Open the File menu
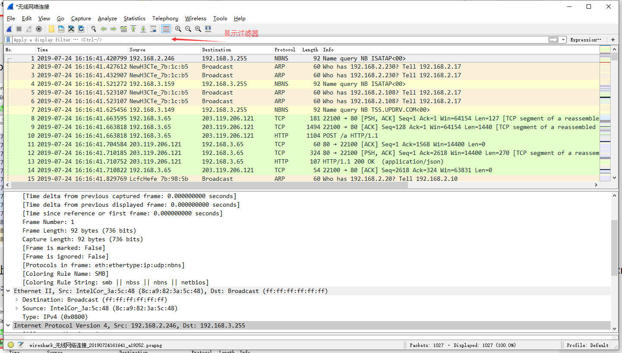 [x=11, y=19]
